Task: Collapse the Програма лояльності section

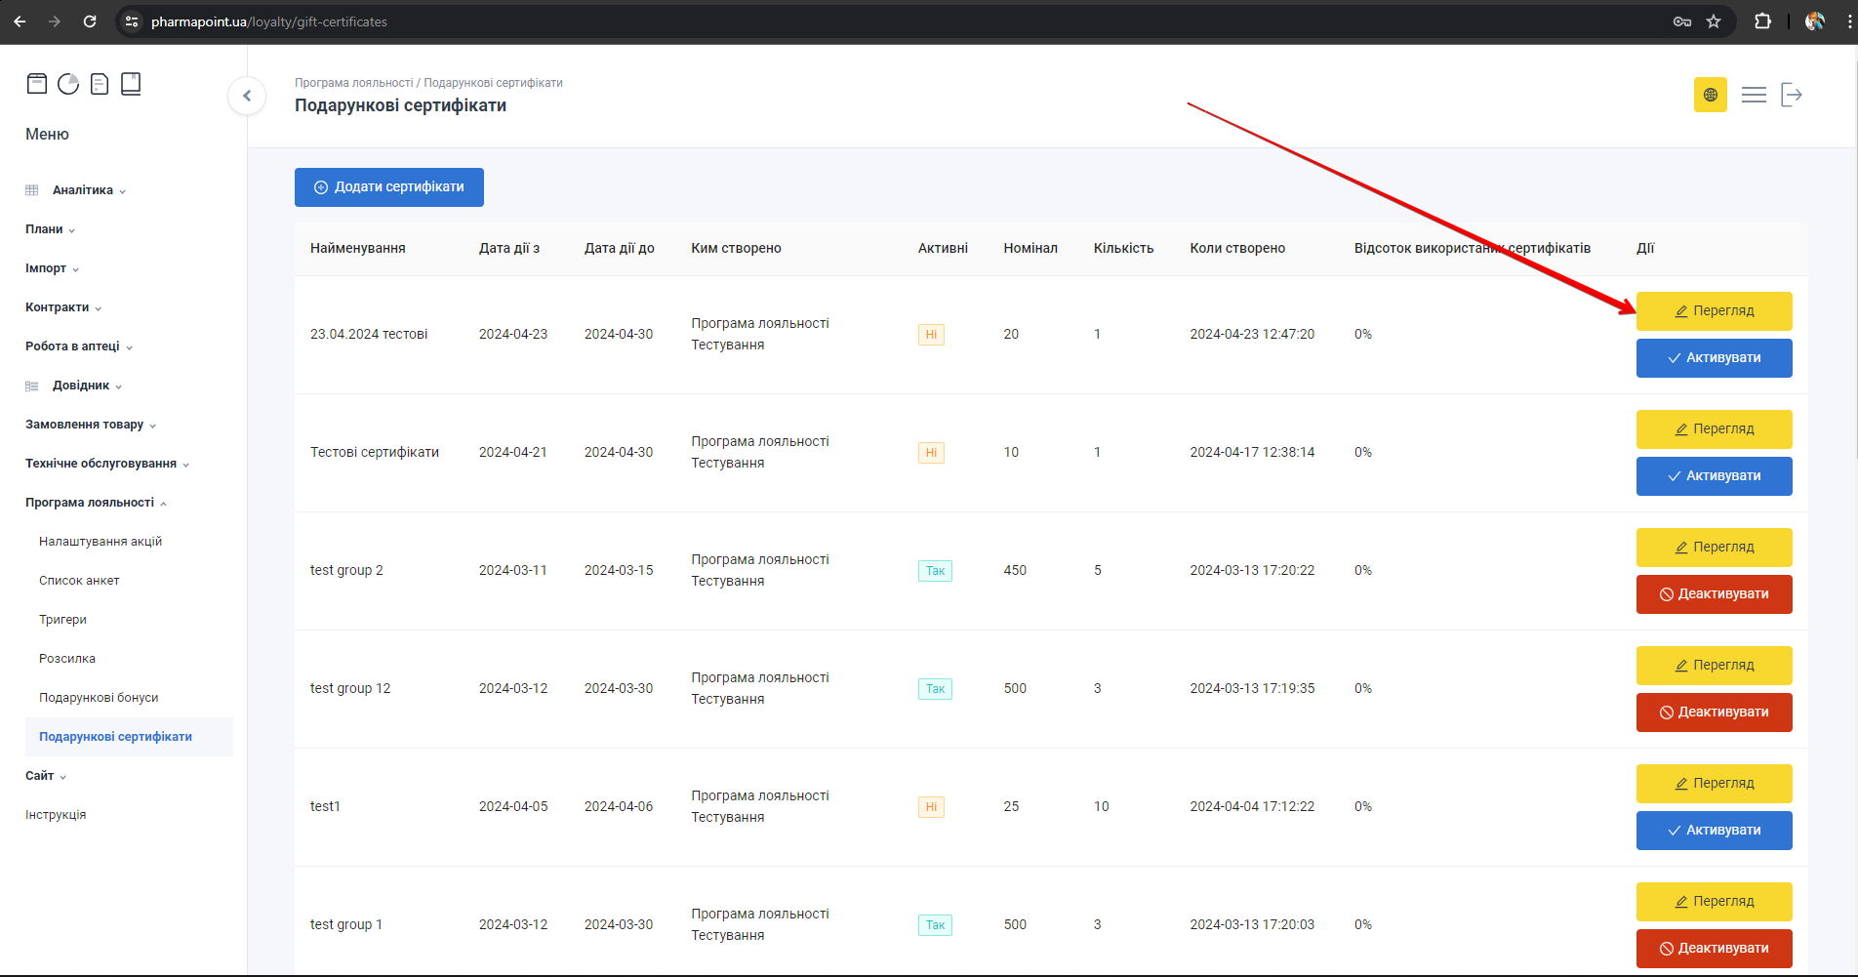Action: coord(90,503)
